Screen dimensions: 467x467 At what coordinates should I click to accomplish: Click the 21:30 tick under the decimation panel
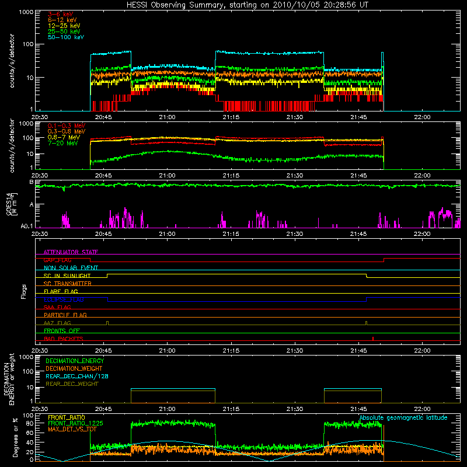(x=295, y=409)
